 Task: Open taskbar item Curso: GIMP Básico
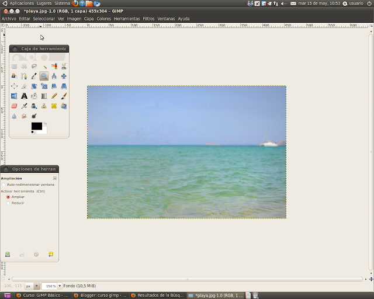pyautogui.click(x=42, y=295)
